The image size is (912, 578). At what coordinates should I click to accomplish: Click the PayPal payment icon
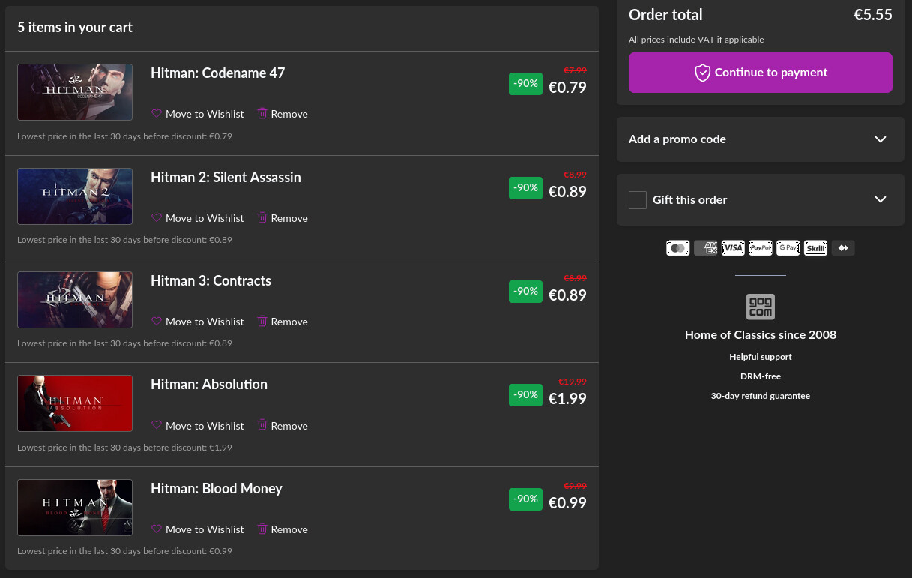[761, 248]
